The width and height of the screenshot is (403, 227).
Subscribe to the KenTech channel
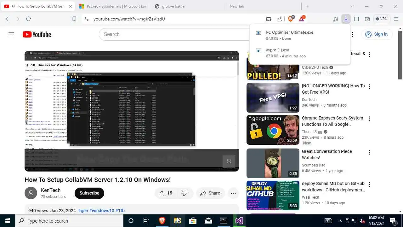89,193
